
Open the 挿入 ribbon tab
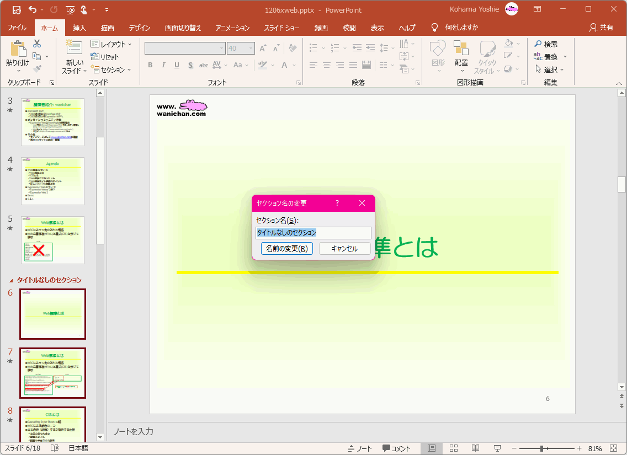click(x=79, y=28)
